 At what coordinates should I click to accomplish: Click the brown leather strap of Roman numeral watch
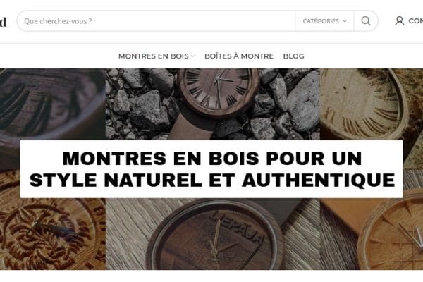pyautogui.click(x=193, y=127)
